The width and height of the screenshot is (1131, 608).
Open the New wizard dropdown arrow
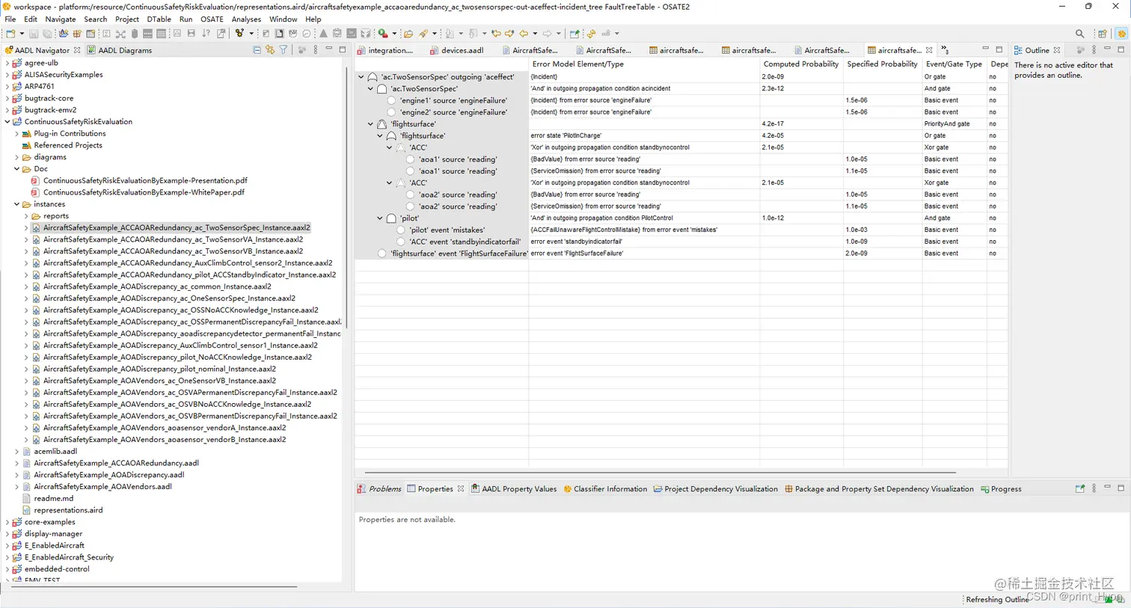pyautogui.click(x=21, y=34)
